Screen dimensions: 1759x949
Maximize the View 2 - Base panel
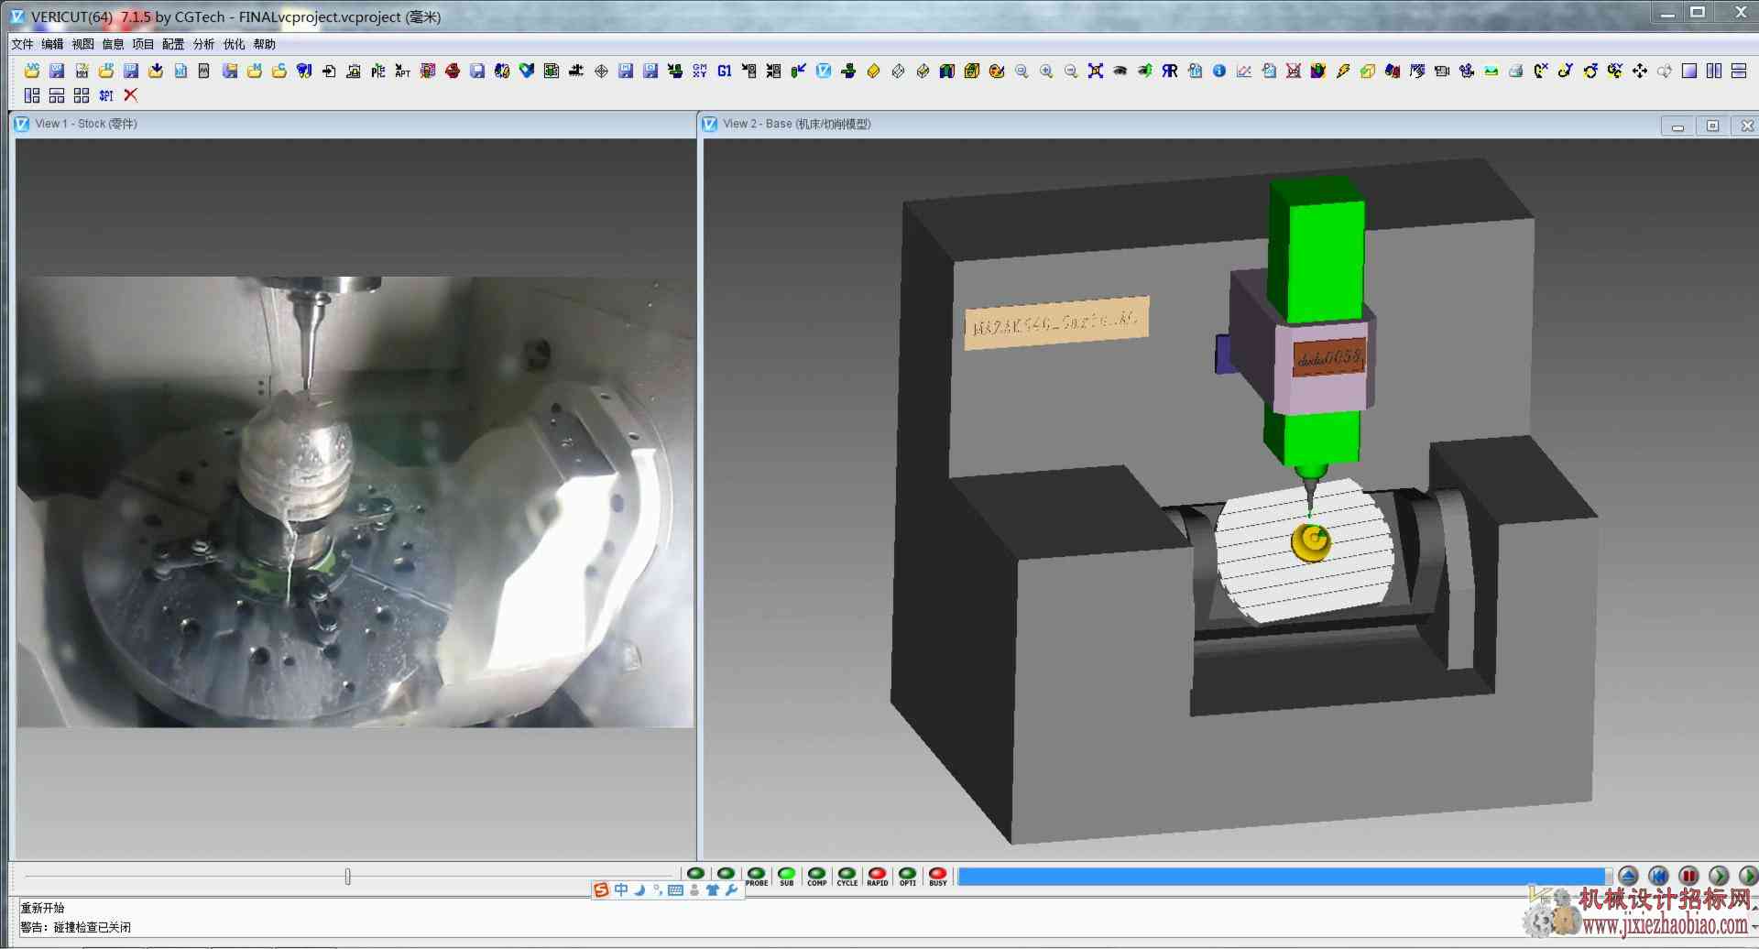click(x=1712, y=126)
